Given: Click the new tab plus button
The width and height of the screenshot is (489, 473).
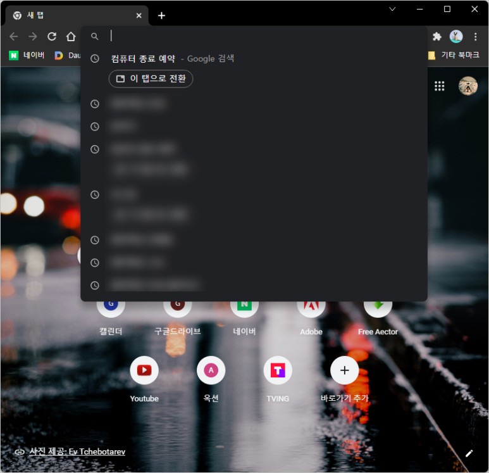Looking at the screenshot, I should tap(161, 15).
